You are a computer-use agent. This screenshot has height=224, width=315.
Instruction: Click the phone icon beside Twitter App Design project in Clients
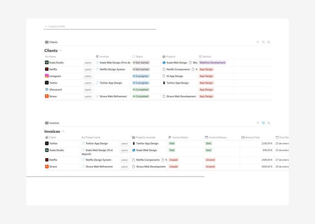click(x=164, y=83)
